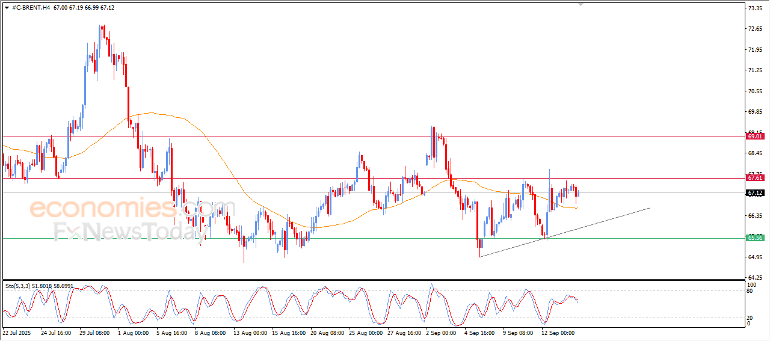The image size is (770, 341).
Task: Click the 15 Aug 16:00 time label
Action: point(289,332)
